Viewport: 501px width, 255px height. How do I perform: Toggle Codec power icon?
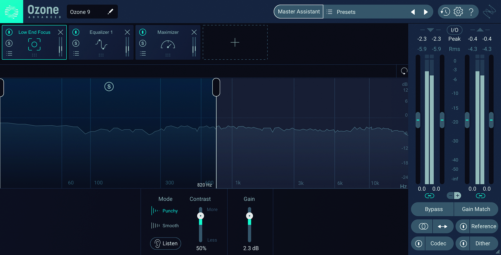click(x=418, y=243)
